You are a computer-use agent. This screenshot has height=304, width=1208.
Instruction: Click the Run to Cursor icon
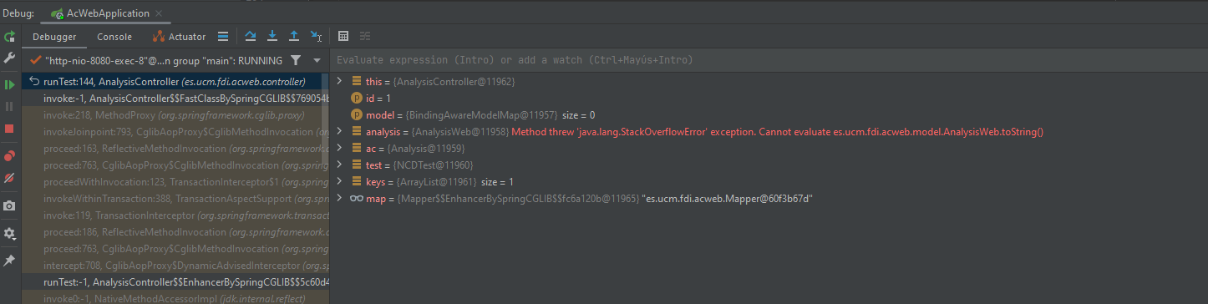(x=317, y=37)
